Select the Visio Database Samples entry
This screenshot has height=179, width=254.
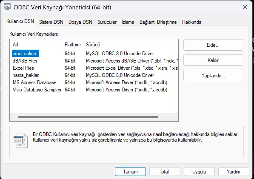coord(37,90)
